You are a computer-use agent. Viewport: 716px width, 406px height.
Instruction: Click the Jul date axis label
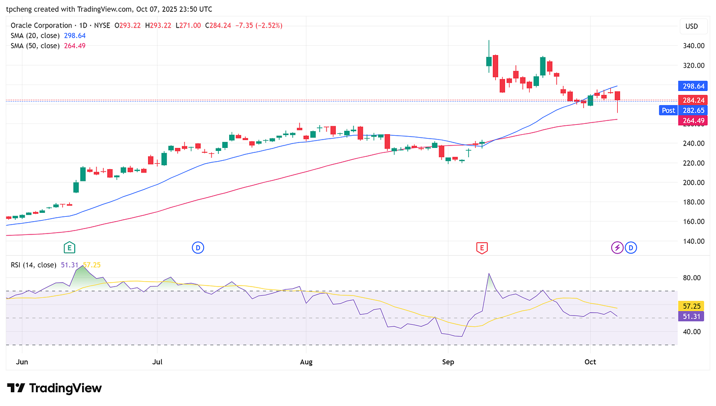pyautogui.click(x=157, y=362)
